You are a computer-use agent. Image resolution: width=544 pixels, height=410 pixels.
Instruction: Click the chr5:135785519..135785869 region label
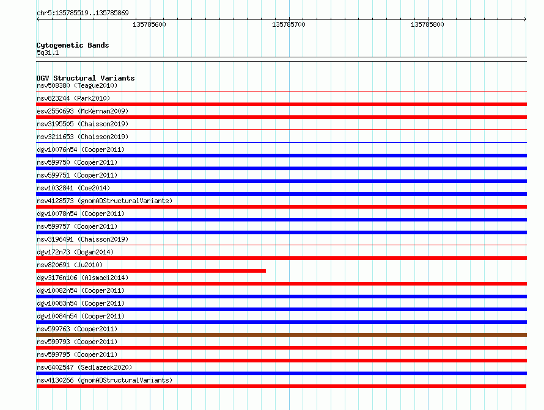tap(83, 13)
